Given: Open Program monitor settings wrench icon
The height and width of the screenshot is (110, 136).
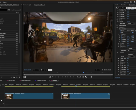Looking at the screenshot, I should (102, 70).
